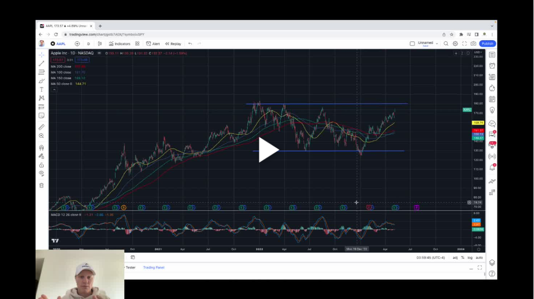Screen dimensions: 534x299
Task: Open quick search magnifier icon
Action: 446,43
